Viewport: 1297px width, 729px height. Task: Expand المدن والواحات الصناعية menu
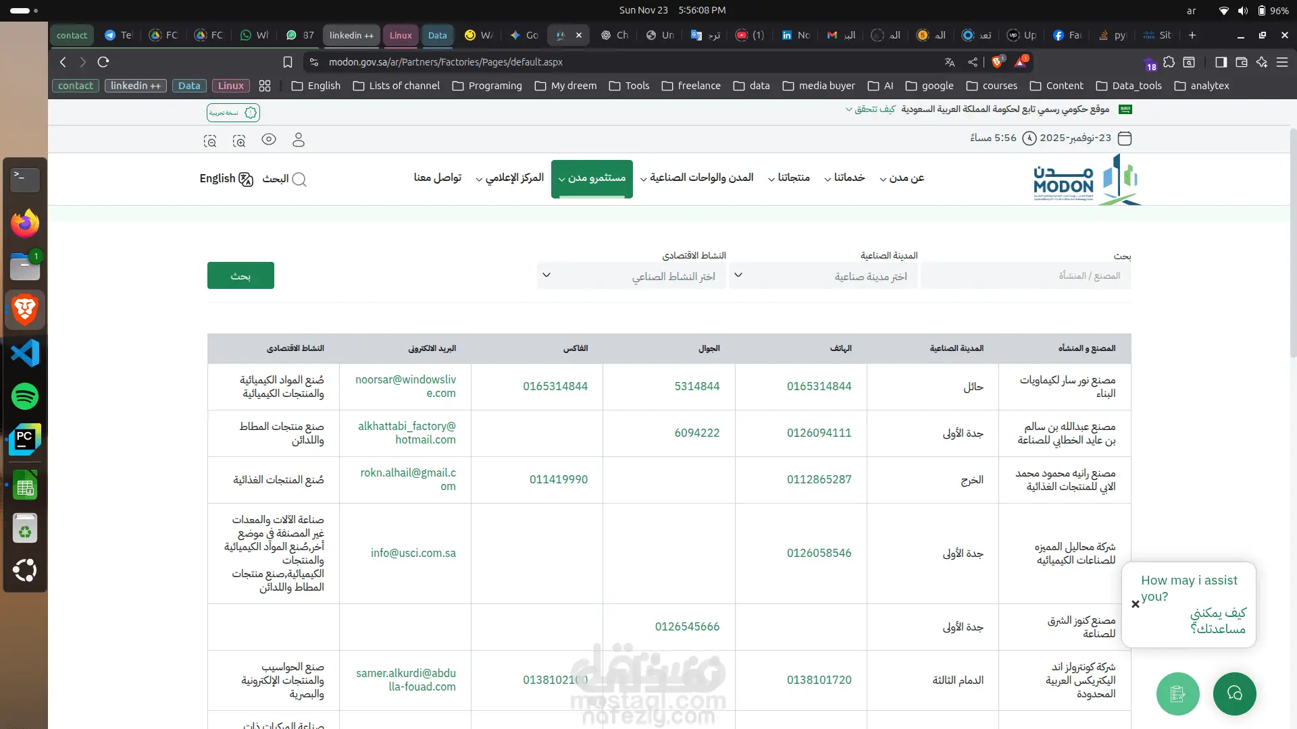pos(697,178)
